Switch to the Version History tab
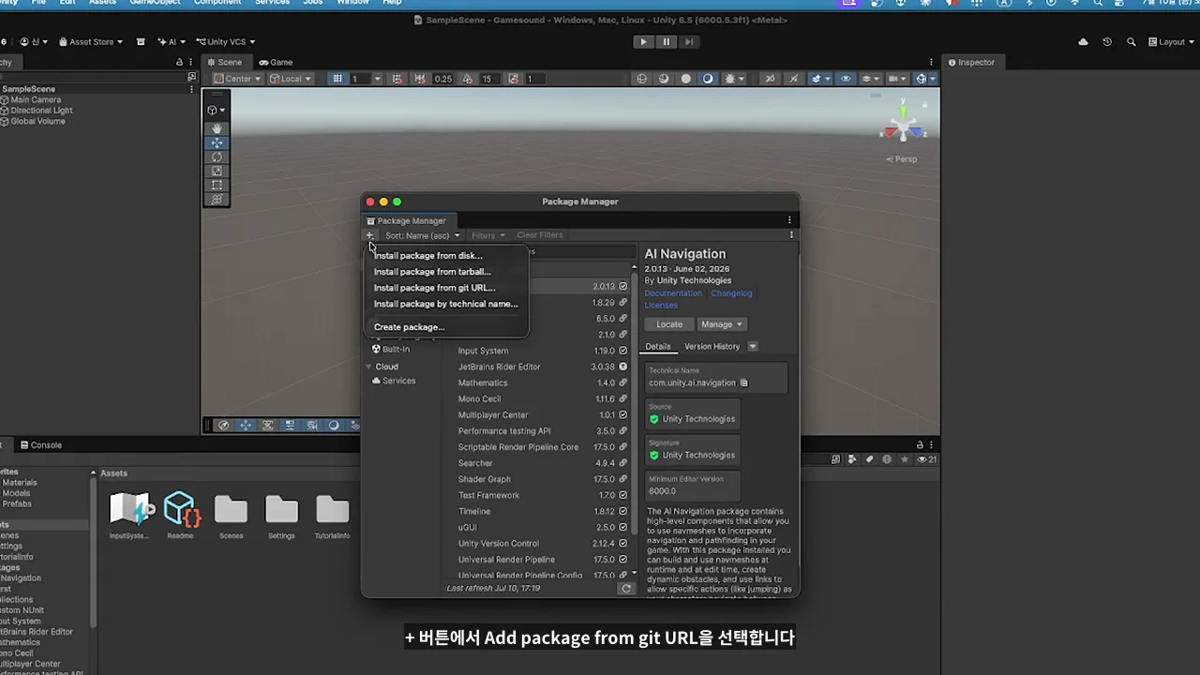 click(x=712, y=347)
